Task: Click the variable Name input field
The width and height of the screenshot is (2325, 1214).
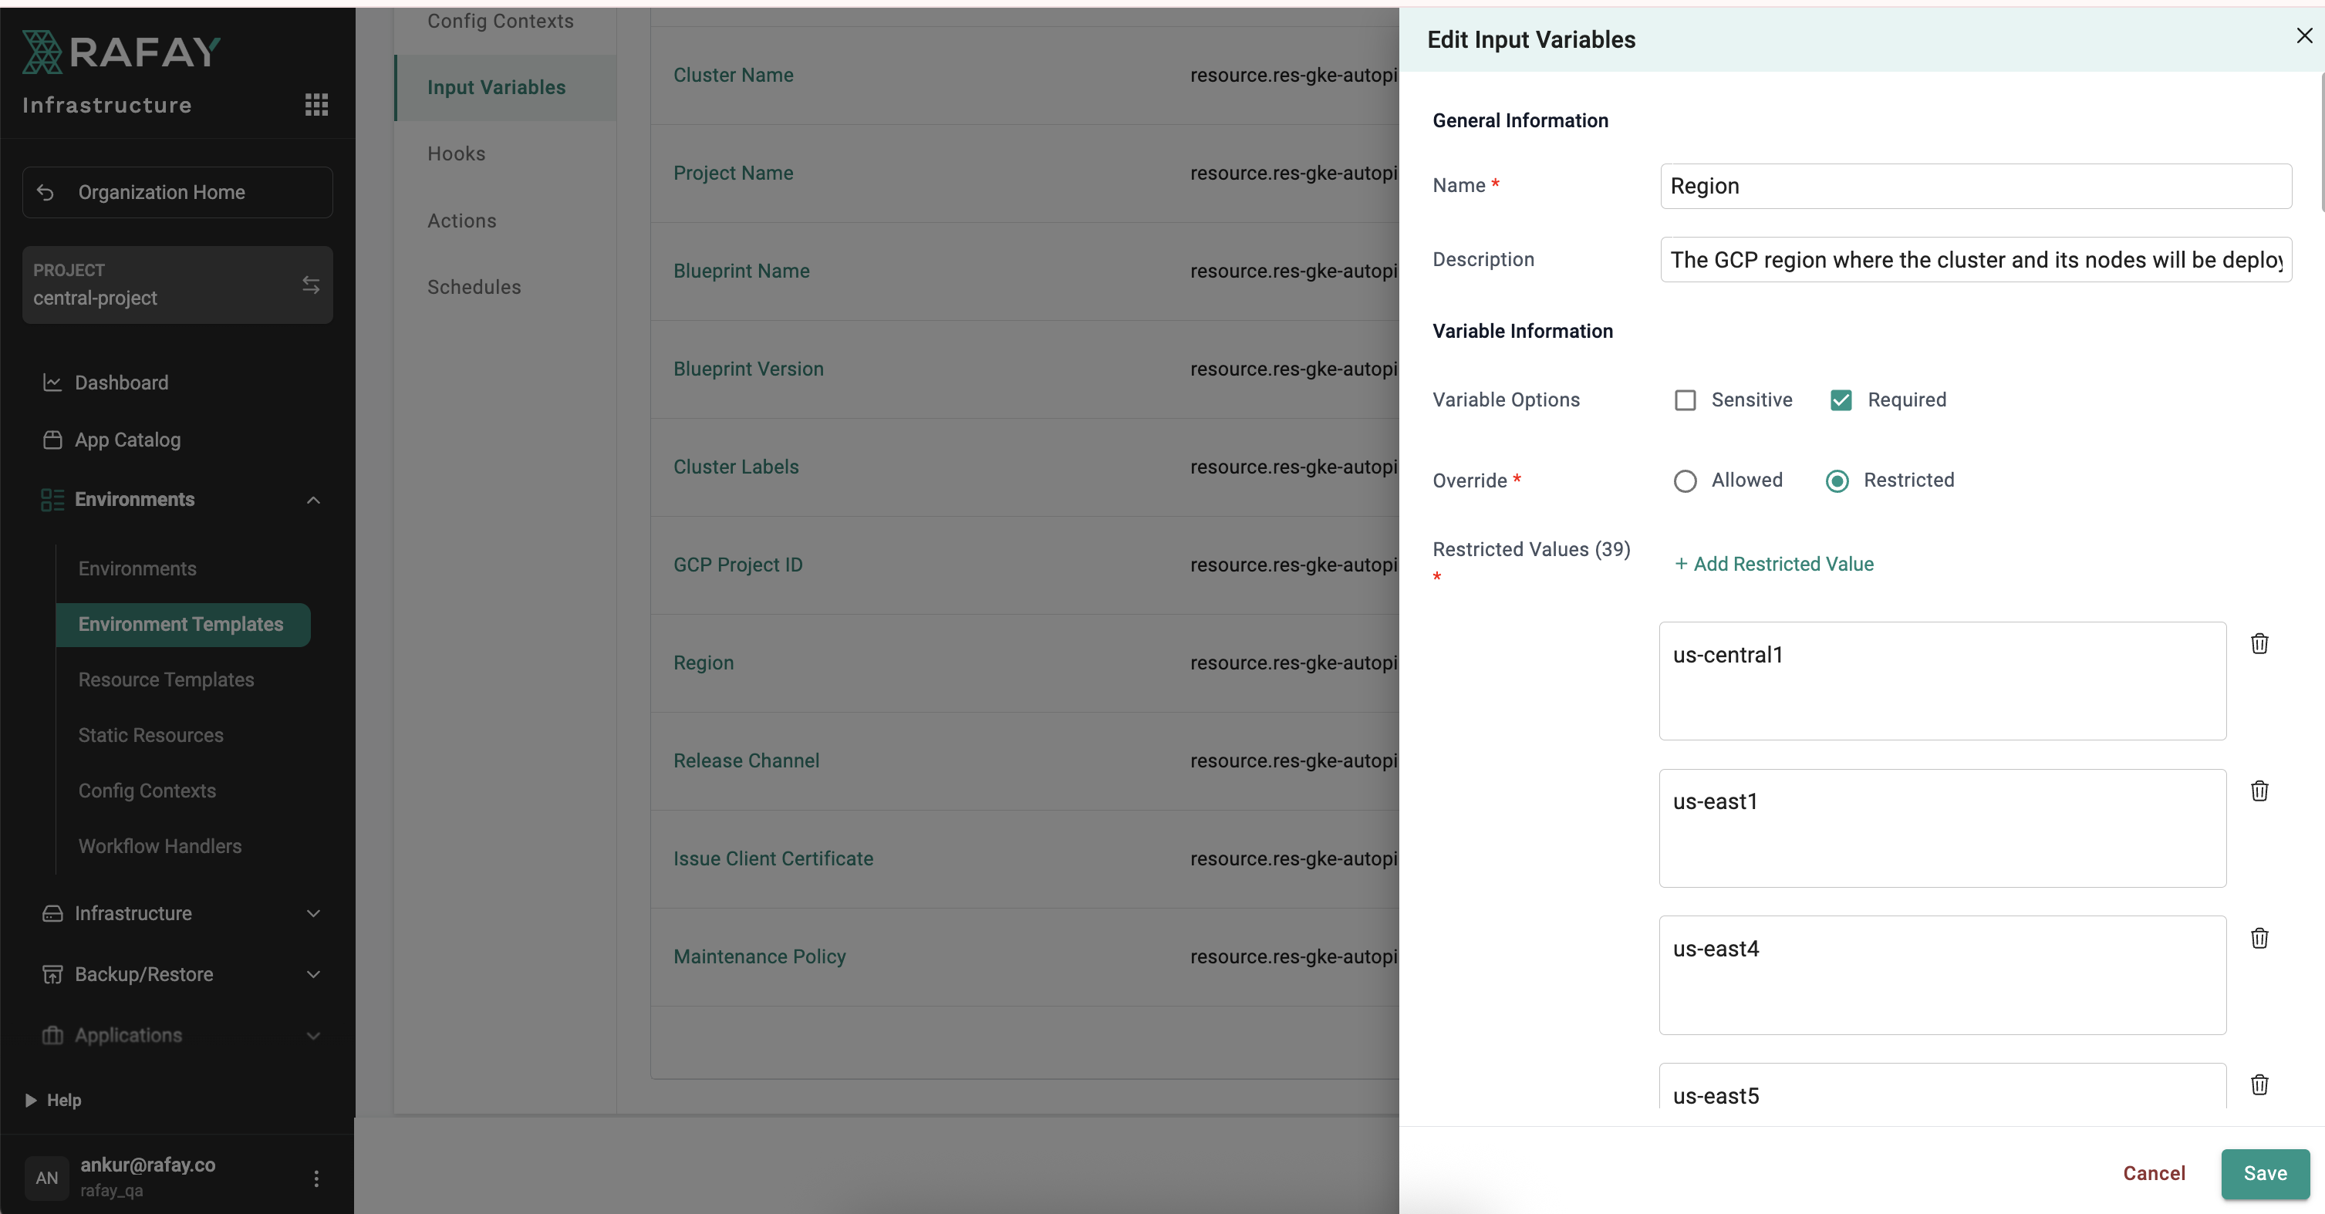Action: [1975, 186]
